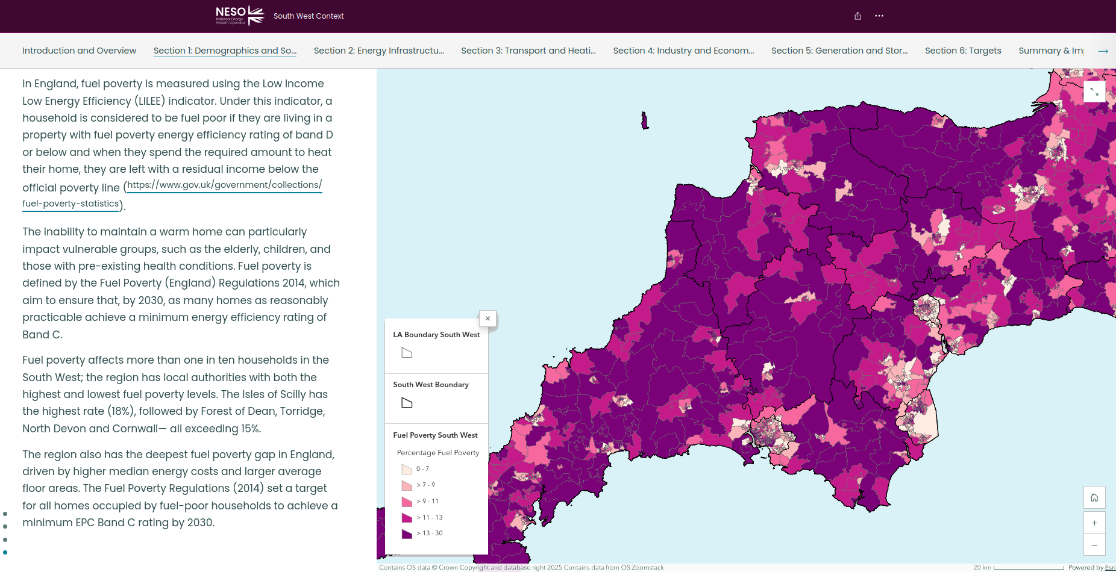Switch to Section 2: Energy Infrastructure tab

378,51
